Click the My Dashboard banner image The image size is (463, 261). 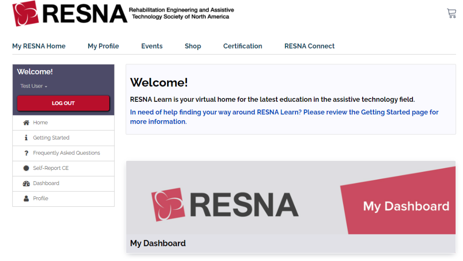coord(291,198)
